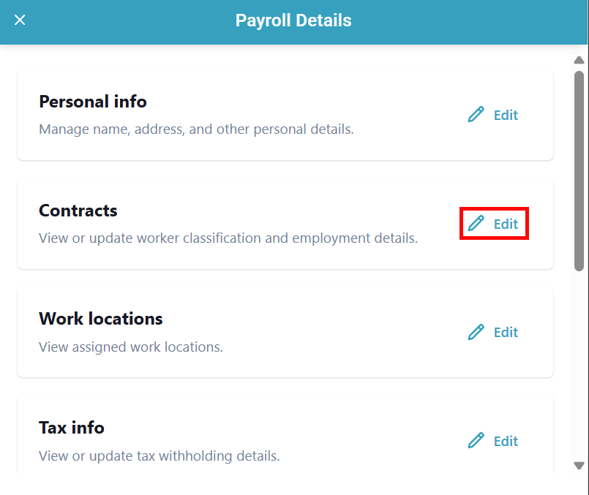Click the vertical scrollbar thumb

click(x=579, y=171)
